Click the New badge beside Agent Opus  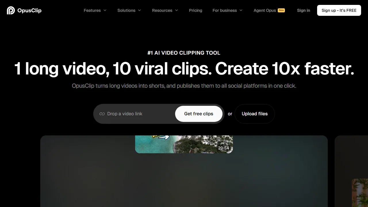(x=281, y=10)
